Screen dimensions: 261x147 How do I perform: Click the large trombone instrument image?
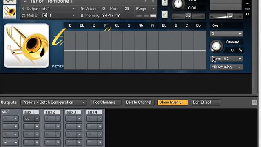pyautogui.click(x=27, y=46)
